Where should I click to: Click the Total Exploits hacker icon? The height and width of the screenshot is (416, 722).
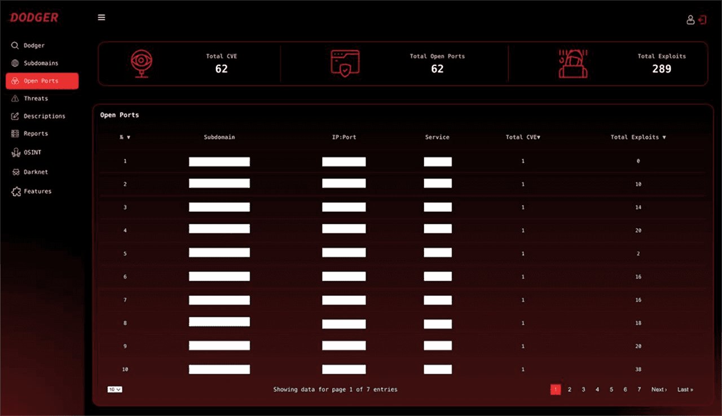pos(573,63)
